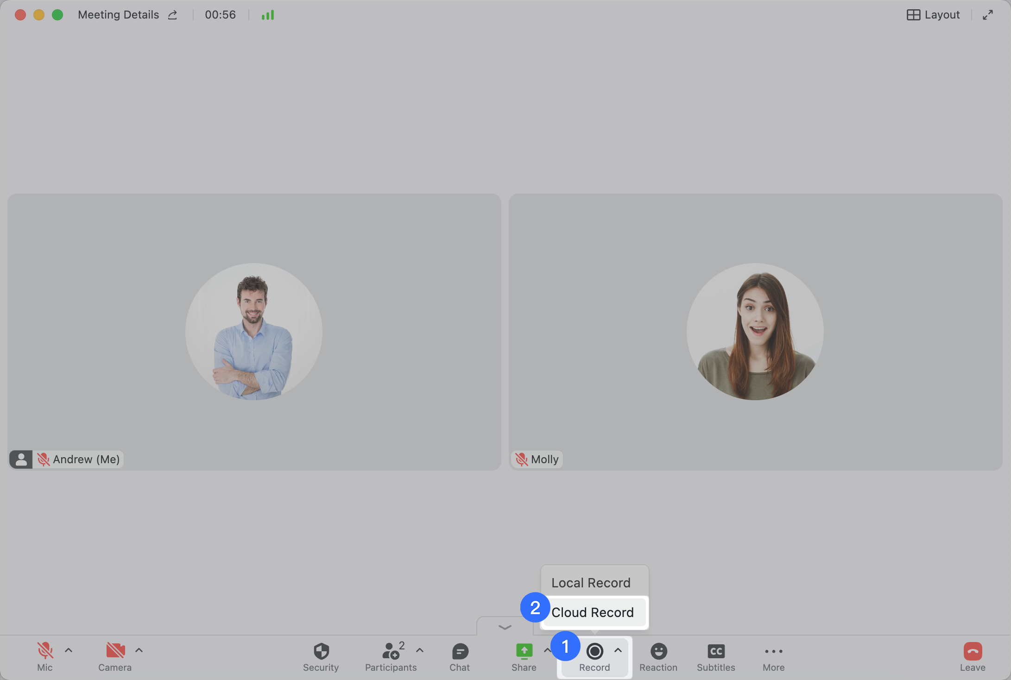The image size is (1011, 680).
Task: Open the Security shield menu
Action: [321, 656]
